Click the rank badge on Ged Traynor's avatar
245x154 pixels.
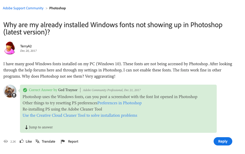[14, 95]
